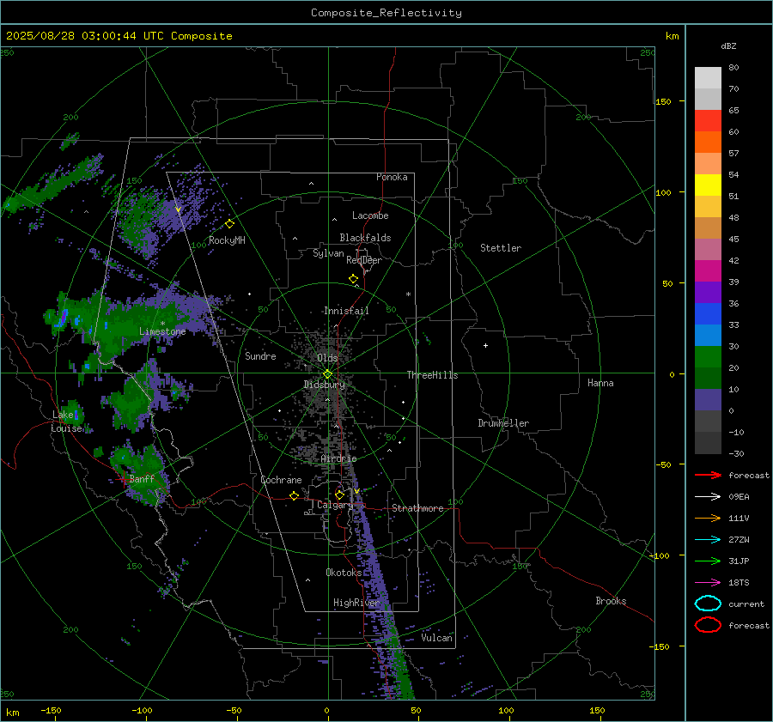
Task: Click the Brooks city label
Action: click(611, 601)
